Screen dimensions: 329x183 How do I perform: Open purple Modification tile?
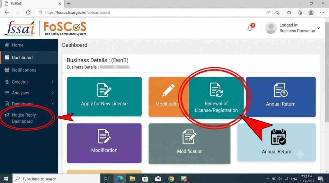click(104, 143)
